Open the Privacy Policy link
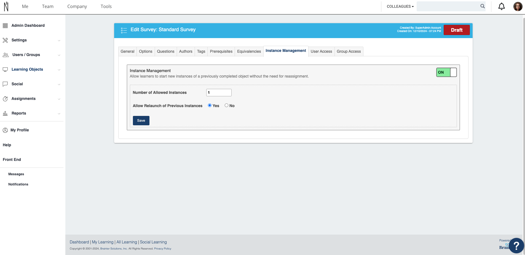 [163, 249]
